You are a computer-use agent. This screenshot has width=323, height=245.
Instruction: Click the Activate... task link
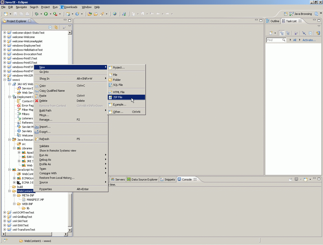(x=309, y=40)
